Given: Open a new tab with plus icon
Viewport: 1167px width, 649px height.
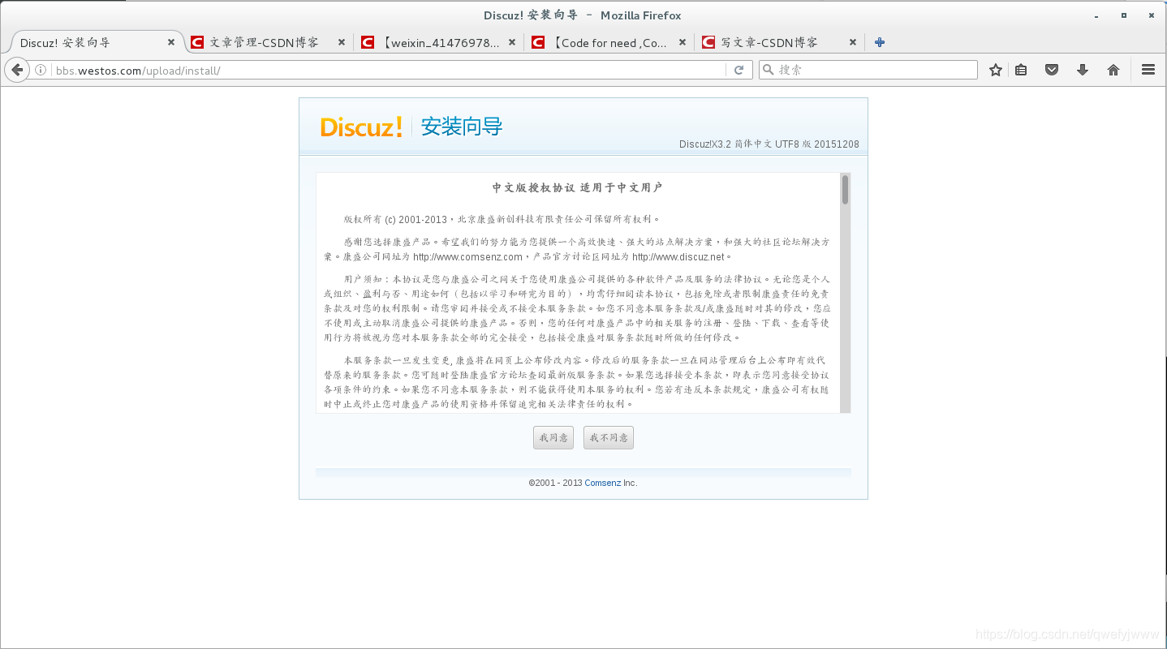Looking at the screenshot, I should coord(880,42).
